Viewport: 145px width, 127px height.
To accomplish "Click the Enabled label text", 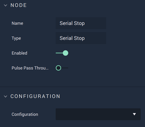I will (19, 53).
